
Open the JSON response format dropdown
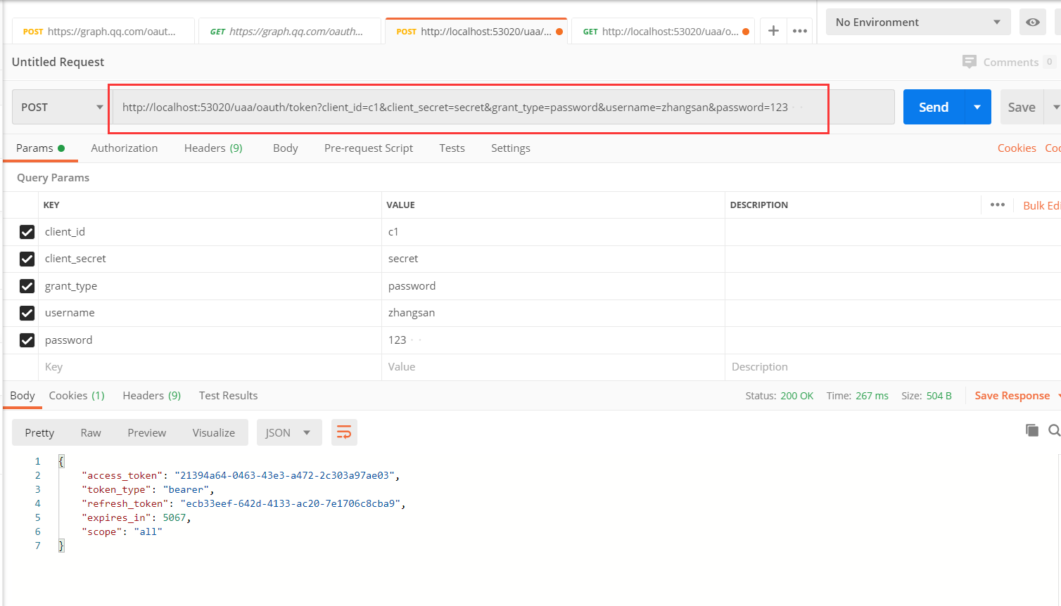point(288,432)
